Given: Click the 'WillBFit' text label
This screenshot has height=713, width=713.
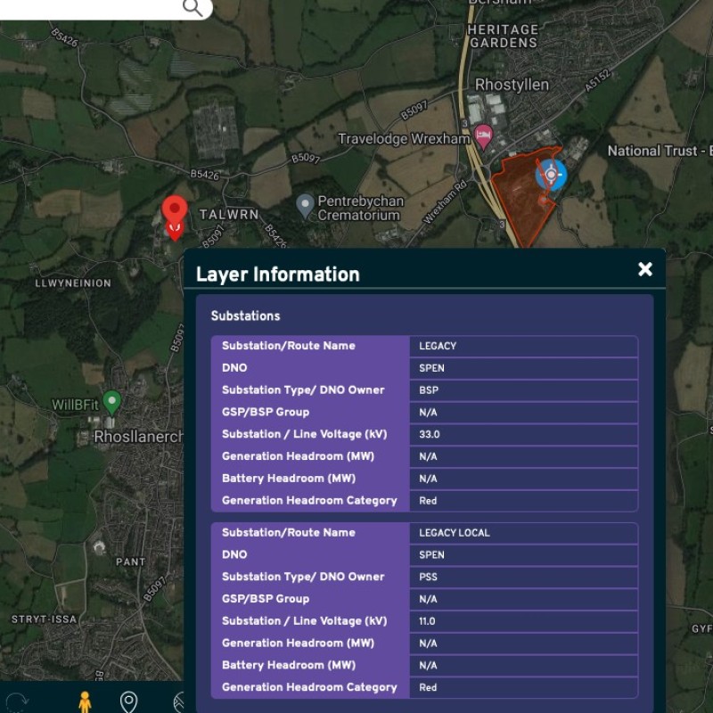Looking at the screenshot, I should pyautogui.click(x=75, y=405).
